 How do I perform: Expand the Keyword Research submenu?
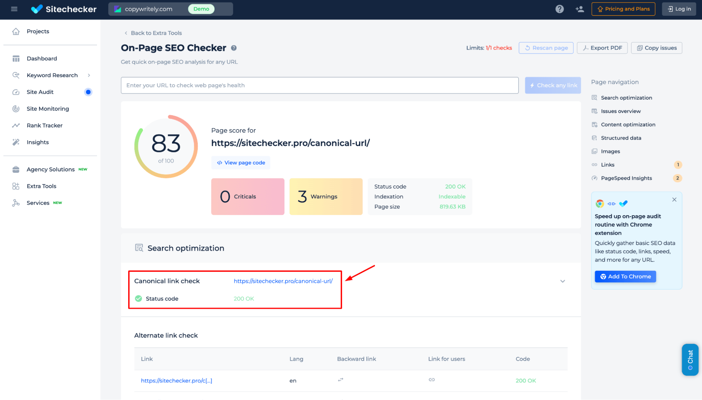pos(89,75)
